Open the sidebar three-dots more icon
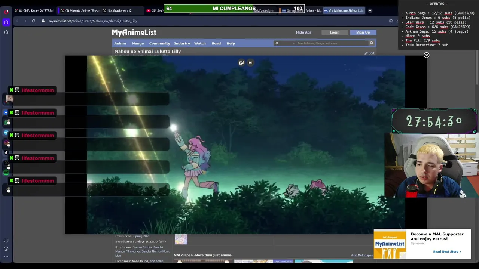 click(x=6, y=257)
